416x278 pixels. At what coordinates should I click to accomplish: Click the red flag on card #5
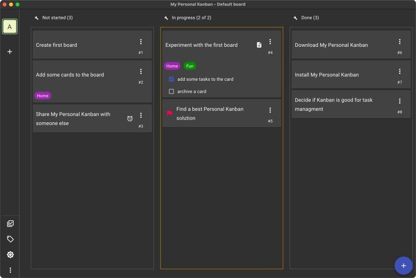tap(169, 113)
